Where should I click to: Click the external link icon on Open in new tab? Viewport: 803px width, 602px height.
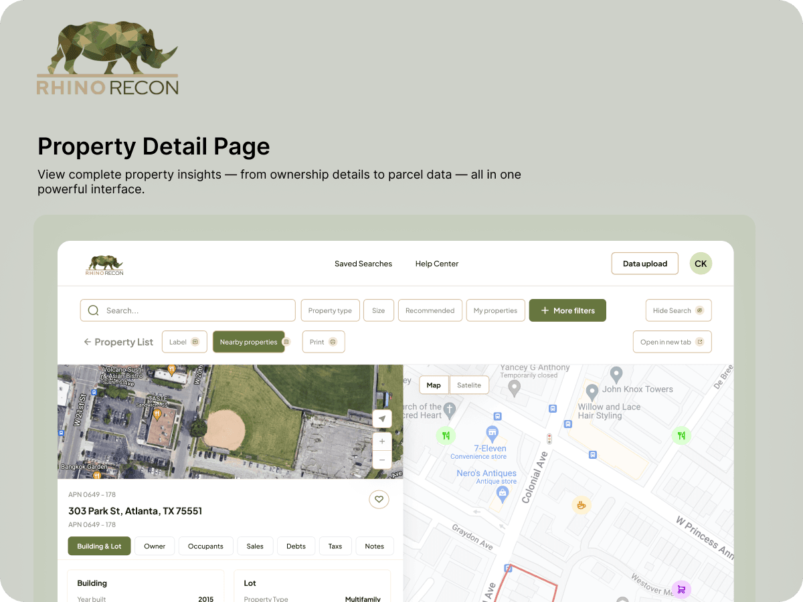700,342
